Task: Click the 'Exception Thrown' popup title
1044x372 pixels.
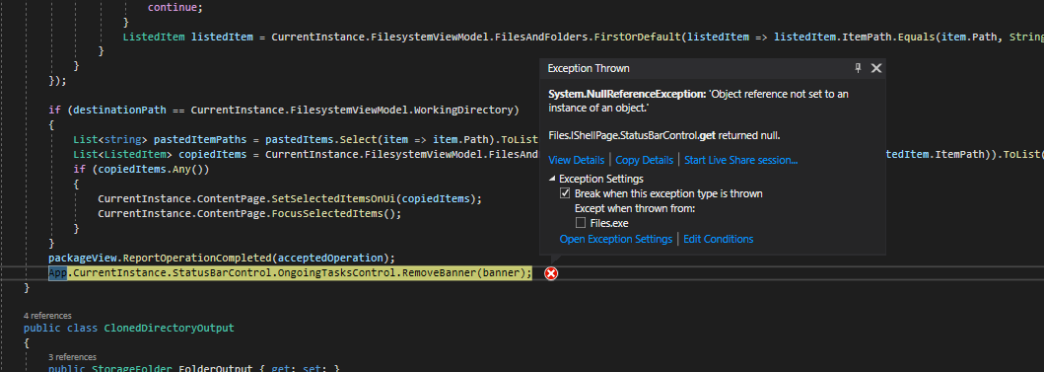Action: click(x=589, y=69)
